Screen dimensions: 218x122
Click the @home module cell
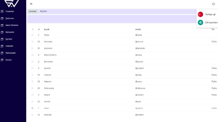(x=139, y=35)
